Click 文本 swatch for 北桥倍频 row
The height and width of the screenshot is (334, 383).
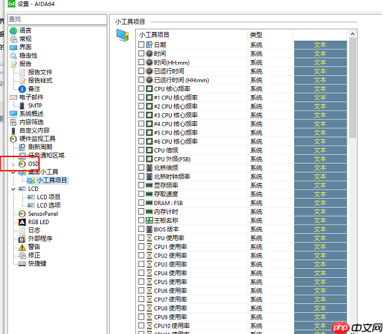pyautogui.click(x=320, y=168)
